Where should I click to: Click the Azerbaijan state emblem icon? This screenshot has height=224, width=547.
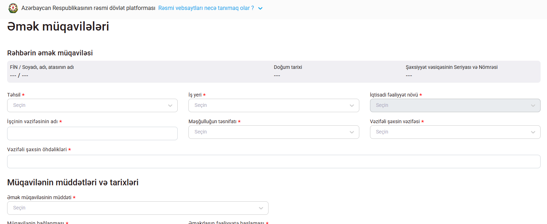pyautogui.click(x=13, y=8)
